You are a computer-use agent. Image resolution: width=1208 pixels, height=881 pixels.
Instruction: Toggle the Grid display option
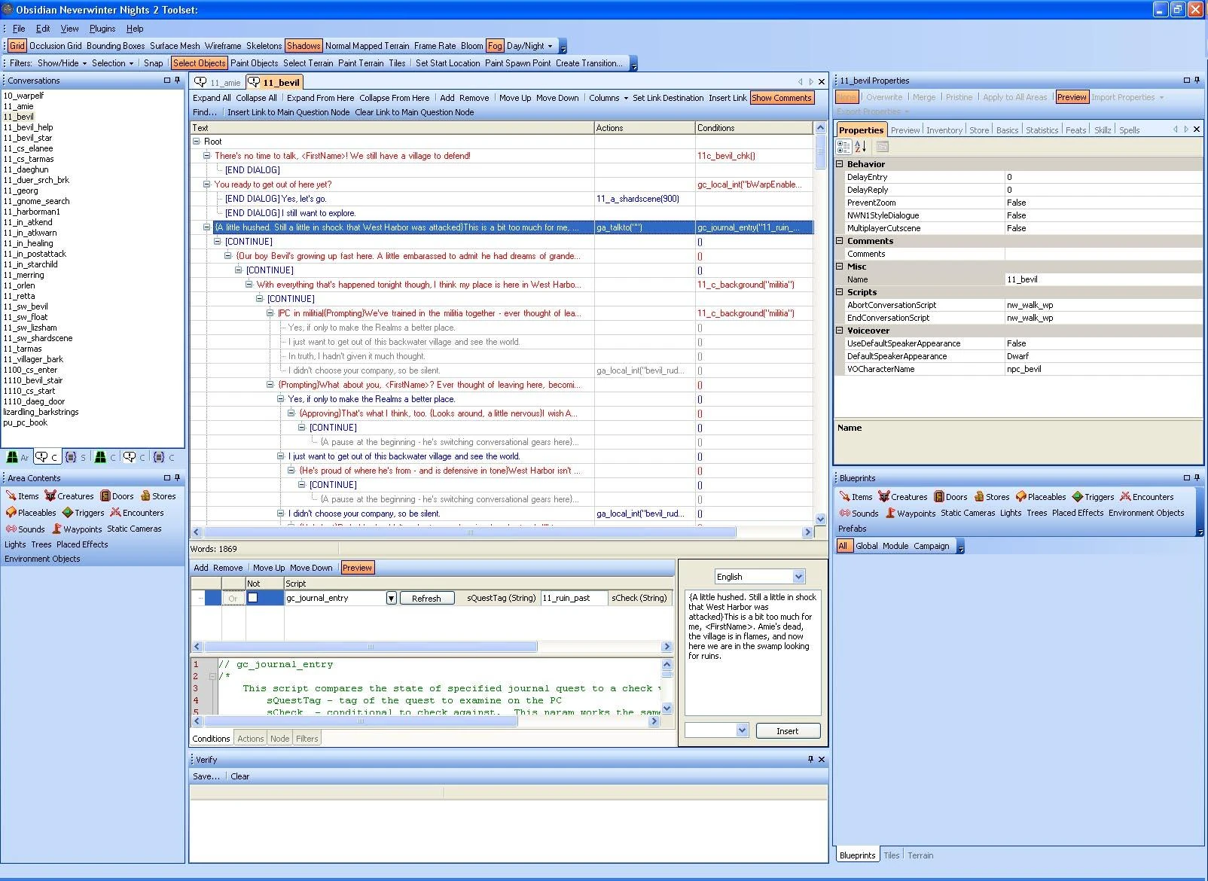point(17,46)
